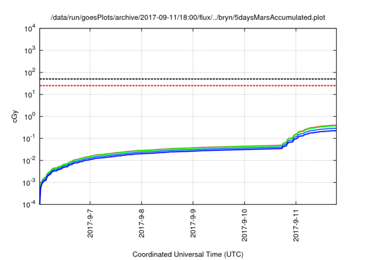Click the black dashed threshold line
This screenshot has height=260, width=371.
click(x=188, y=79)
